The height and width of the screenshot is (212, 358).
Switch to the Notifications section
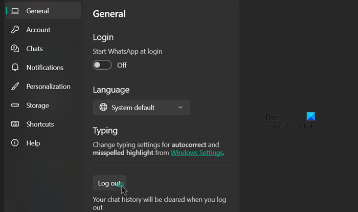45,68
